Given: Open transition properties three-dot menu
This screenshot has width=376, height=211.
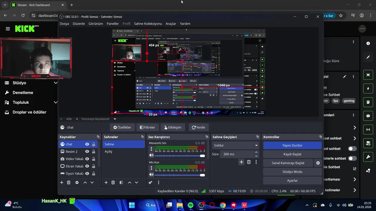Looking at the screenshot, I should (256, 162).
